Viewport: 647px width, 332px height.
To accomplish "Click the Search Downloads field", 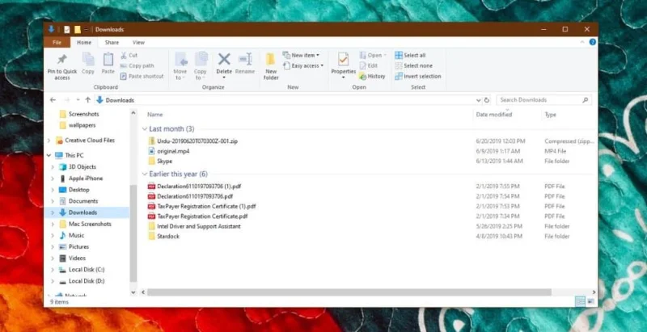I will click(x=543, y=100).
